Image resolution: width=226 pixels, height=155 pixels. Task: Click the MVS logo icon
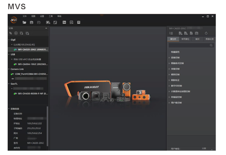(x=13, y=19)
